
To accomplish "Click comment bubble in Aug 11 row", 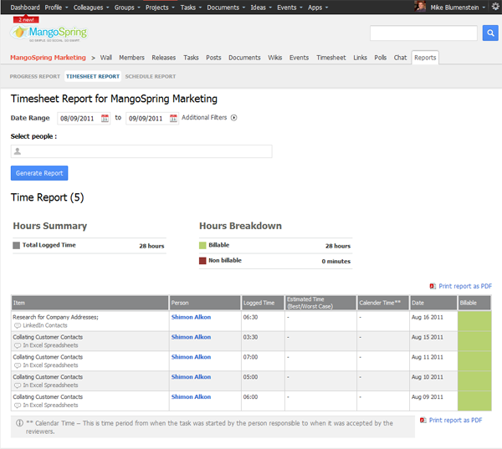I will tap(18, 365).
